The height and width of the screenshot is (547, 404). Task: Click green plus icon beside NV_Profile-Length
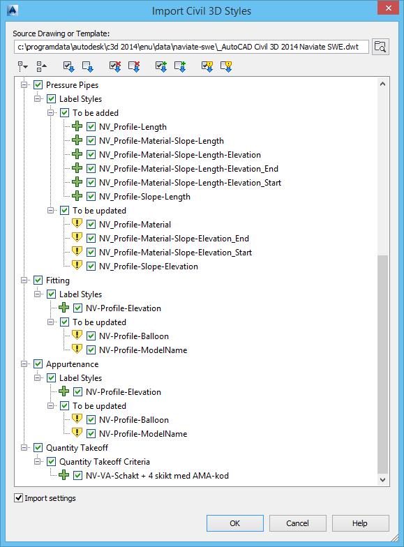click(x=77, y=126)
